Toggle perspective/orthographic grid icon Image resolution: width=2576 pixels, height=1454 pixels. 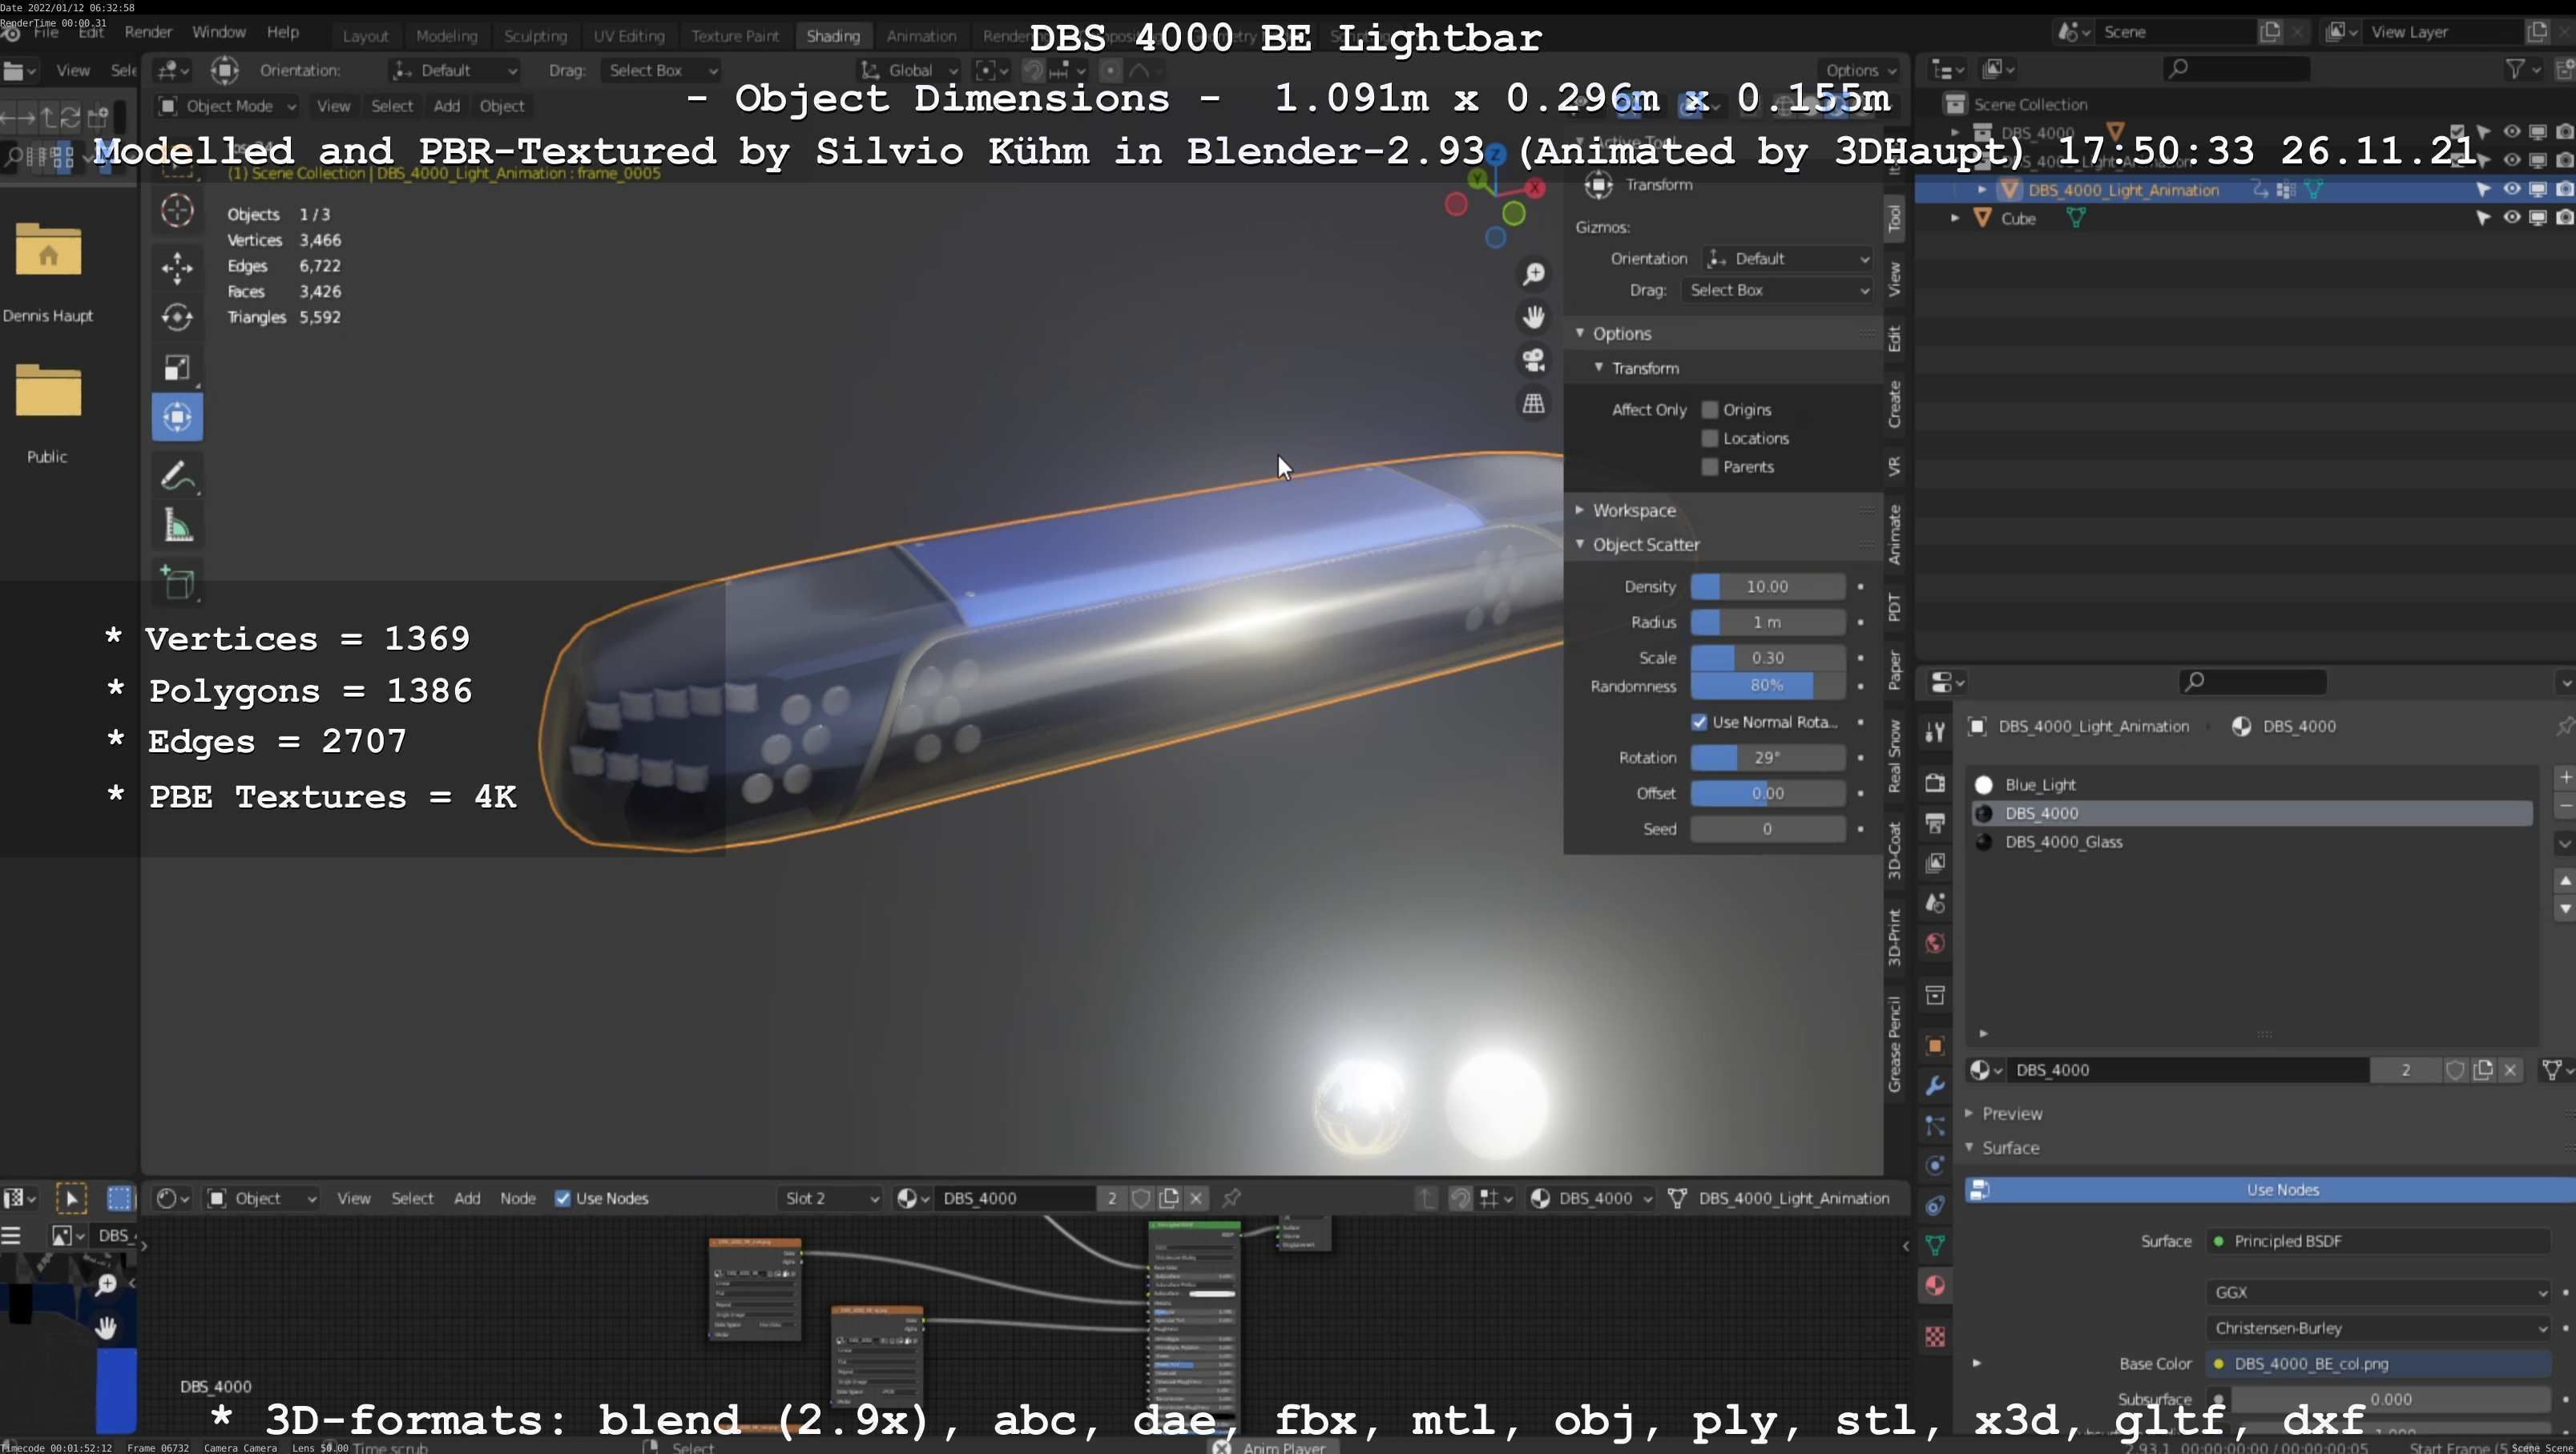1533,403
